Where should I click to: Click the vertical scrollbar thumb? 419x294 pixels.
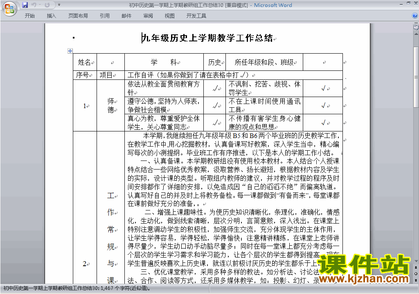[416, 77]
